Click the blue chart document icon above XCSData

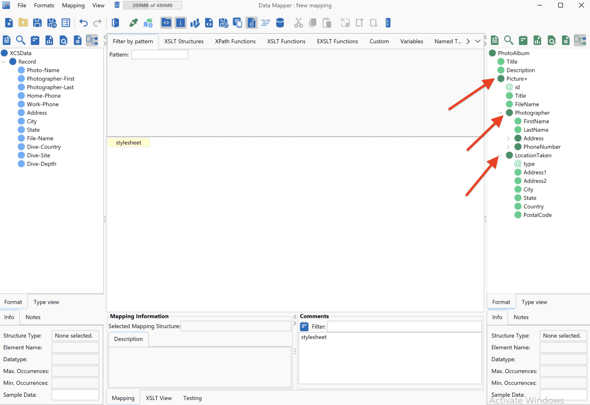(49, 40)
